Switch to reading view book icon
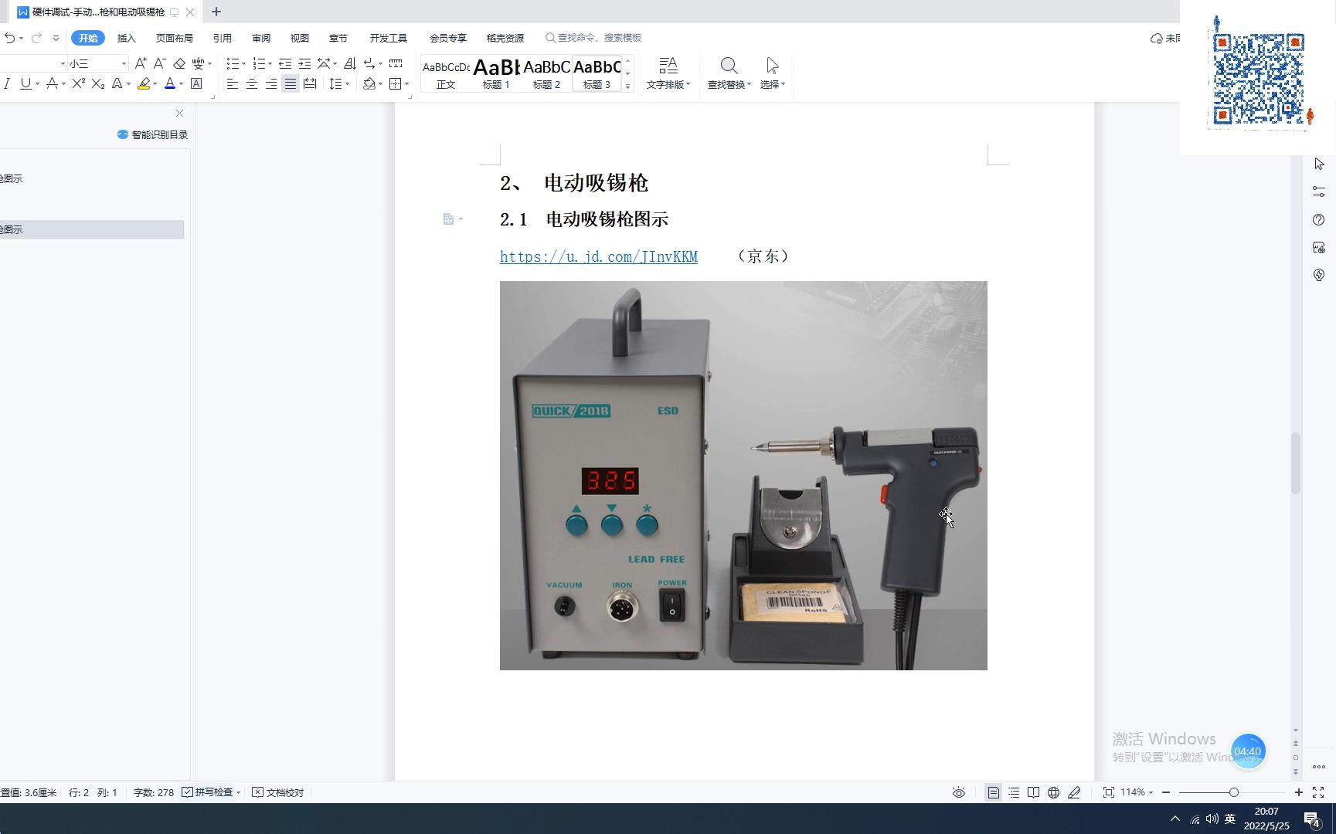The image size is (1336, 834). tap(1033, 792)
